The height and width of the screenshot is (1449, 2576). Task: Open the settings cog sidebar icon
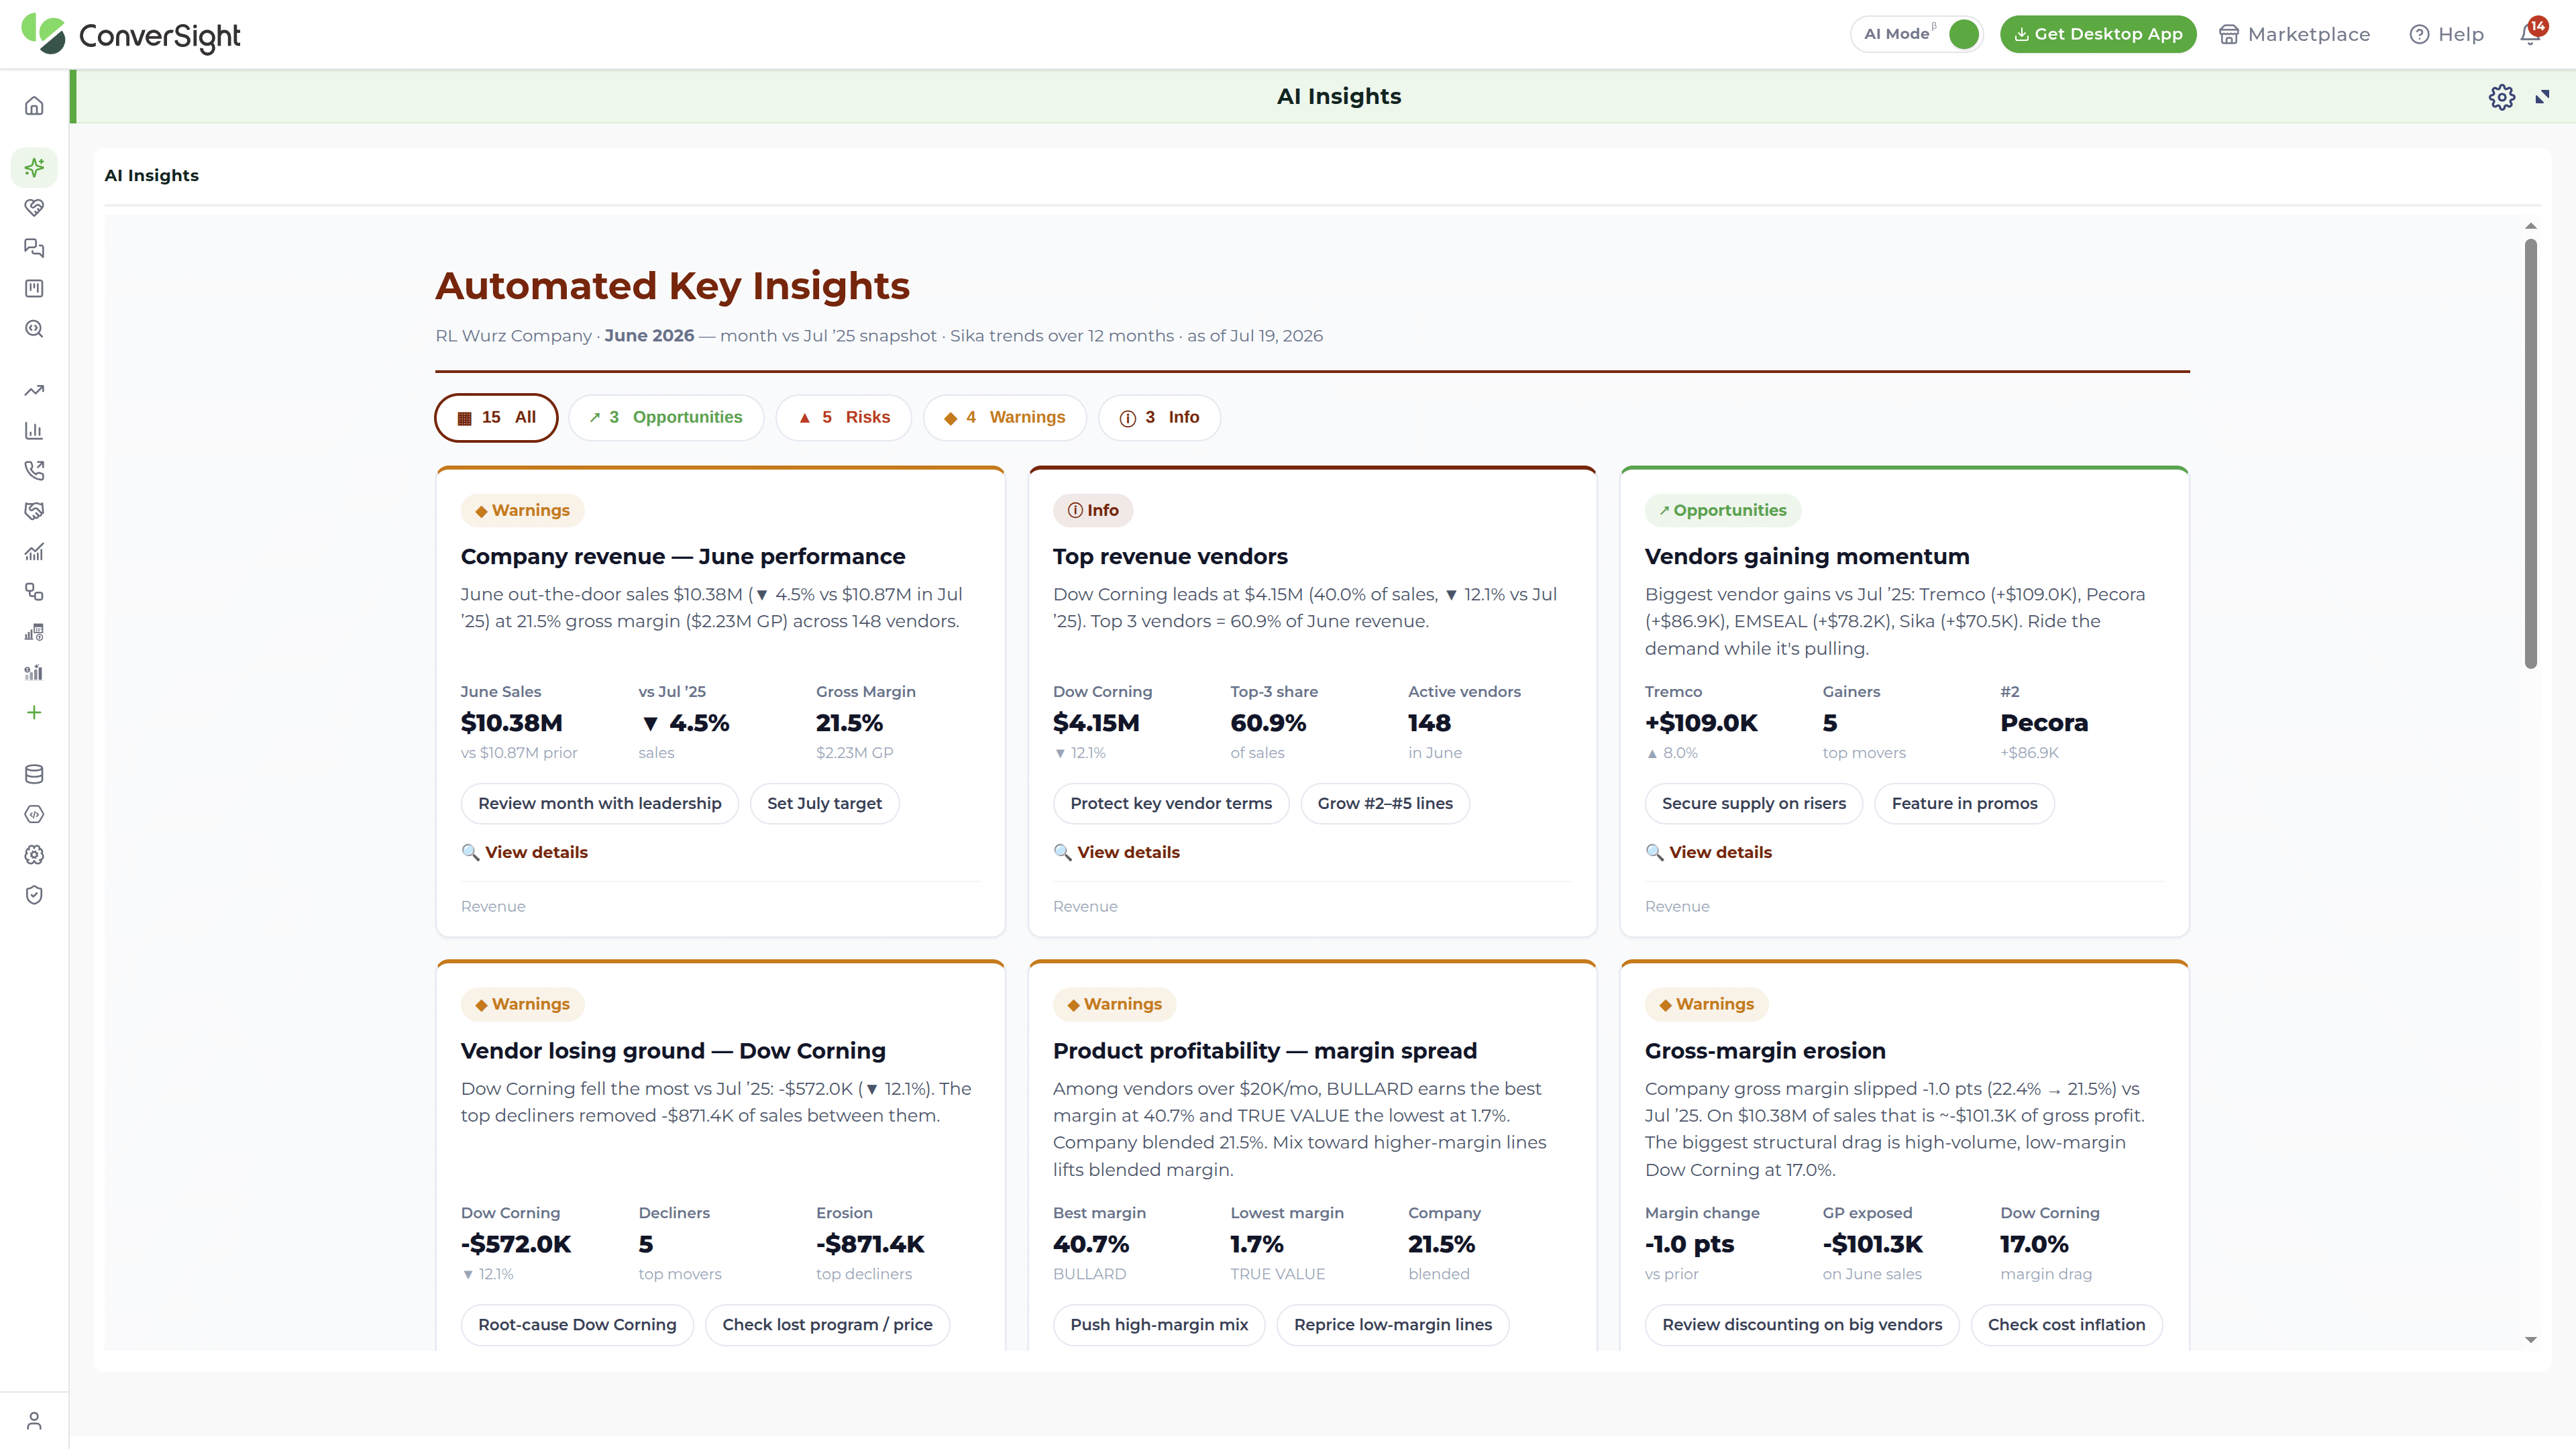tap(34, 855)
